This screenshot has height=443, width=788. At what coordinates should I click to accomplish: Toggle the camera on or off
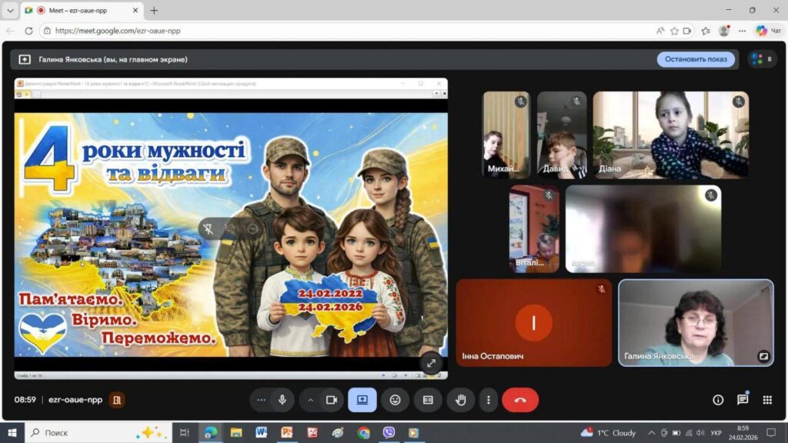(332, 400)
